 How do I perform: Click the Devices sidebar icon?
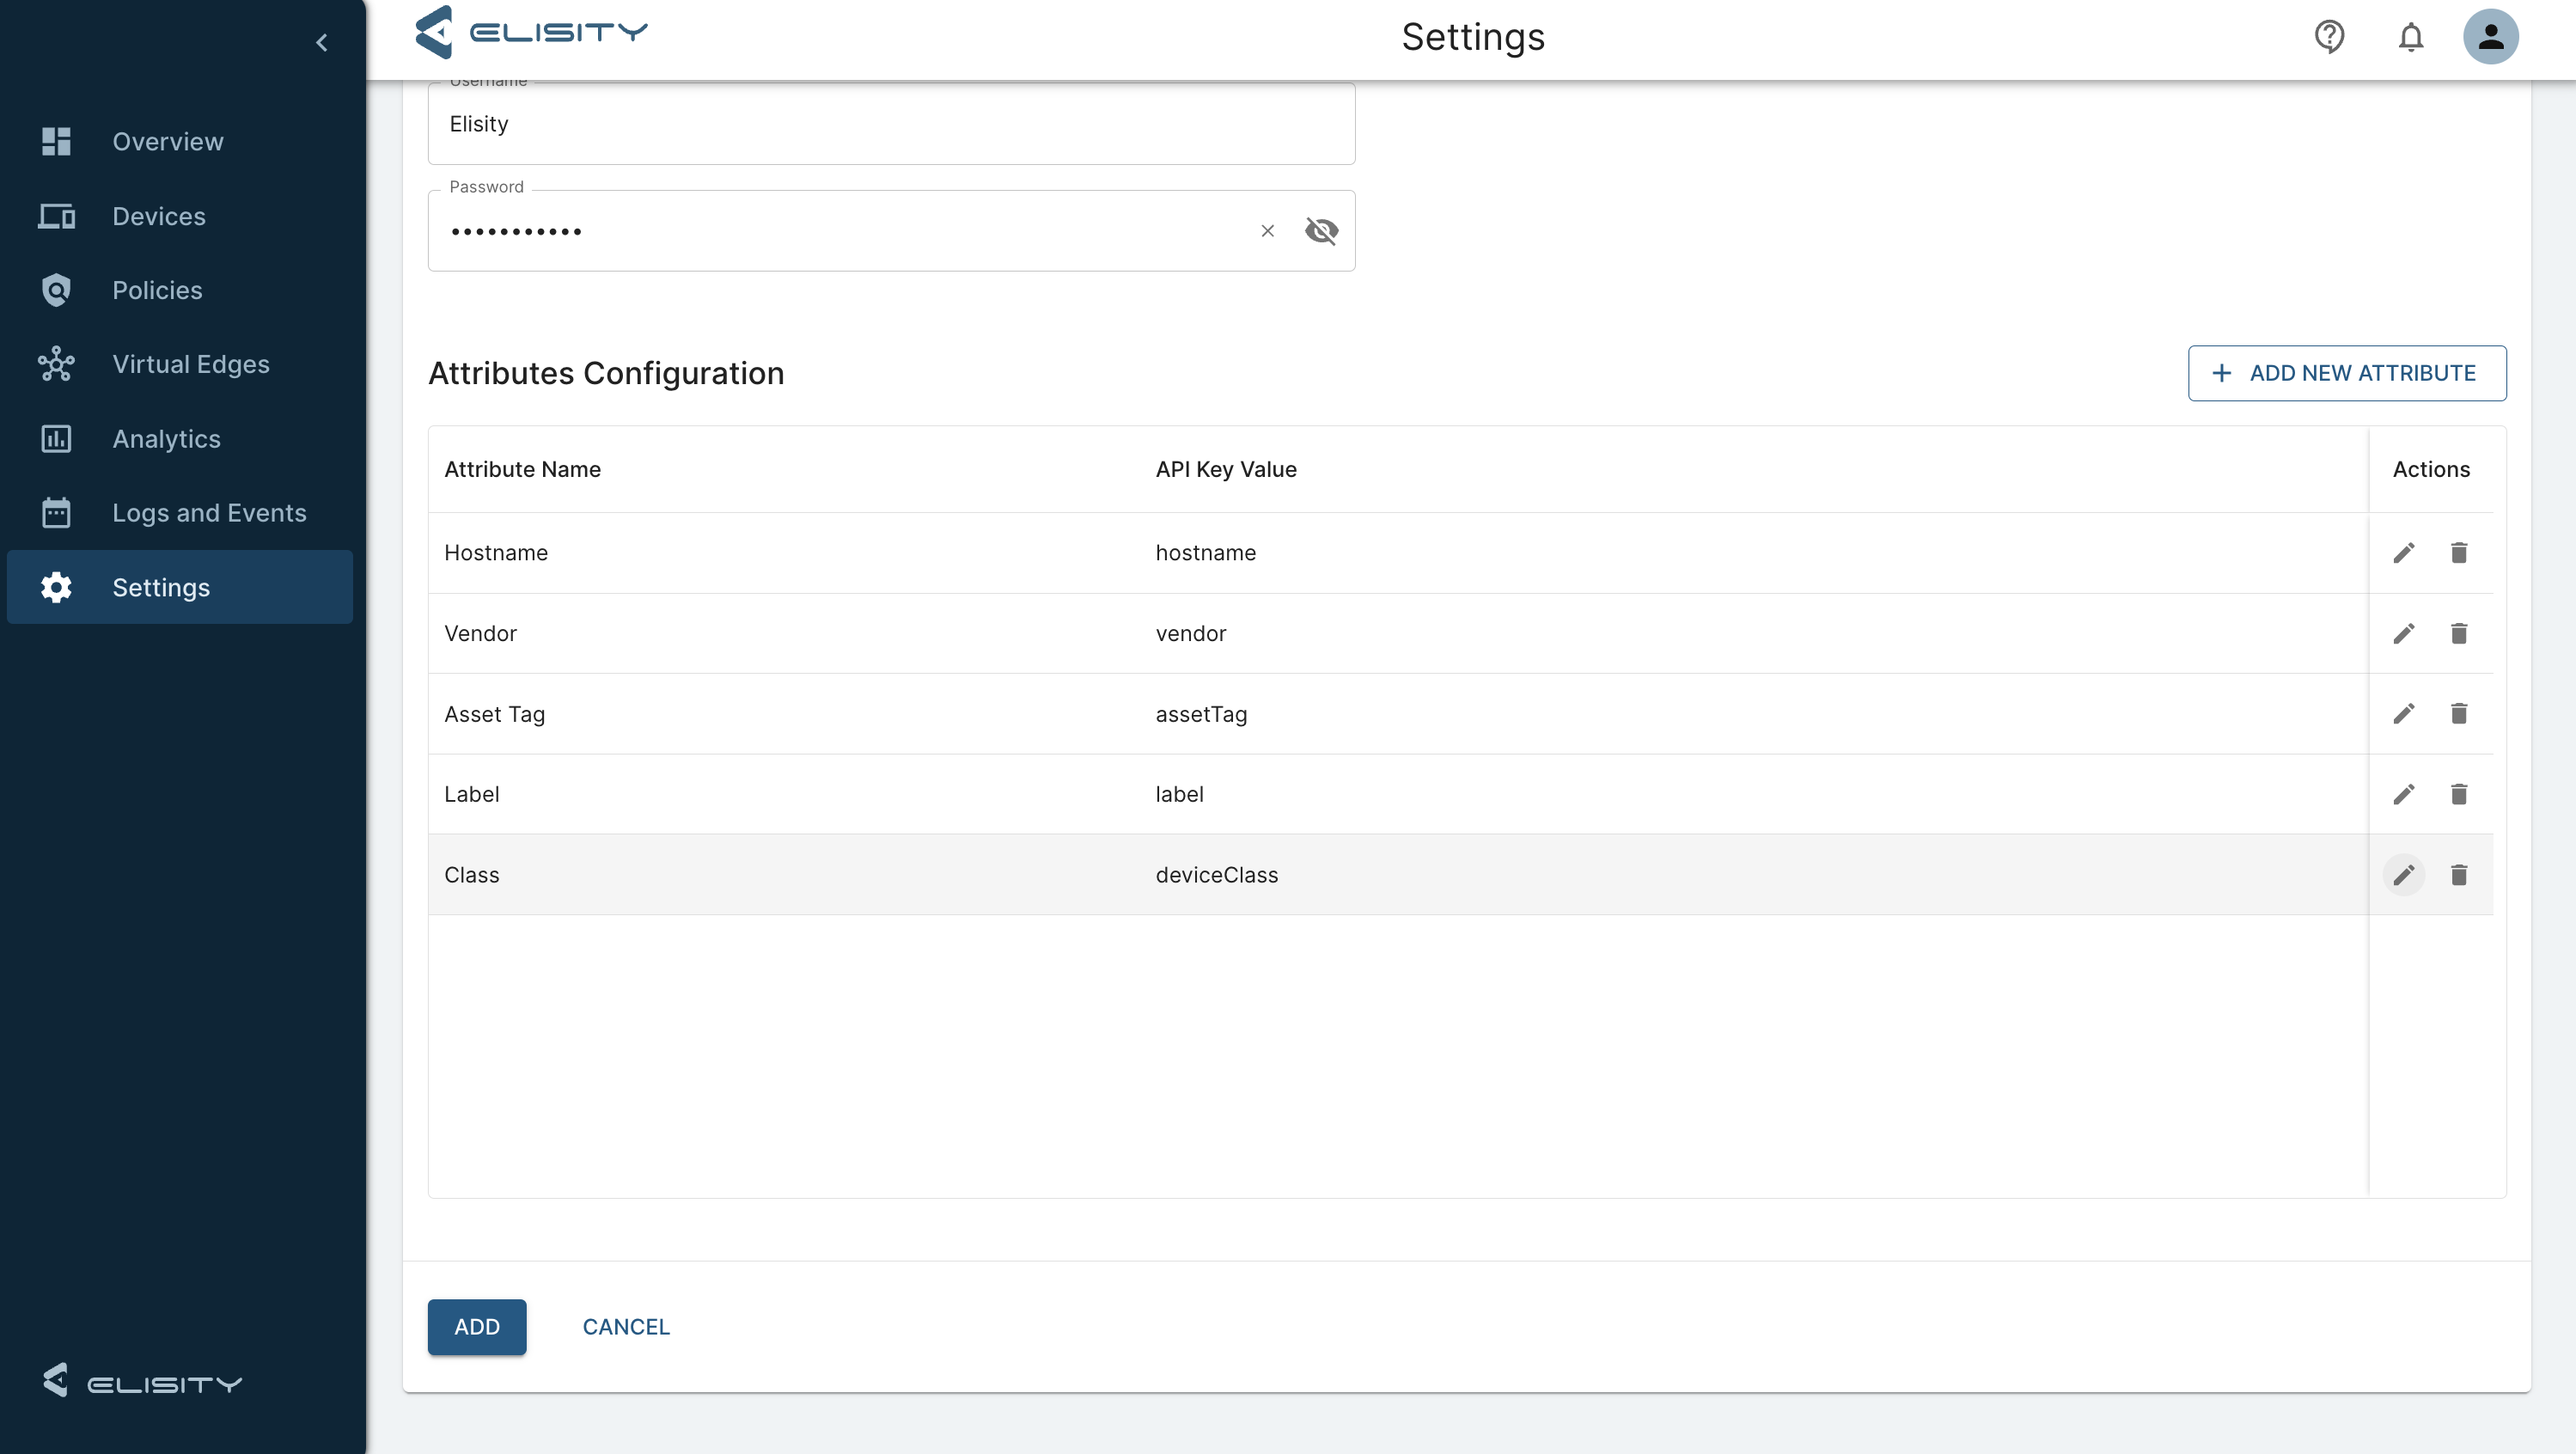click(x=56, y=216)
